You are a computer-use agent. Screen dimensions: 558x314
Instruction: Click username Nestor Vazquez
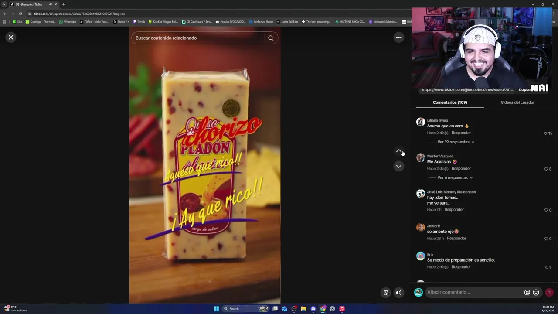pos(440,156)
